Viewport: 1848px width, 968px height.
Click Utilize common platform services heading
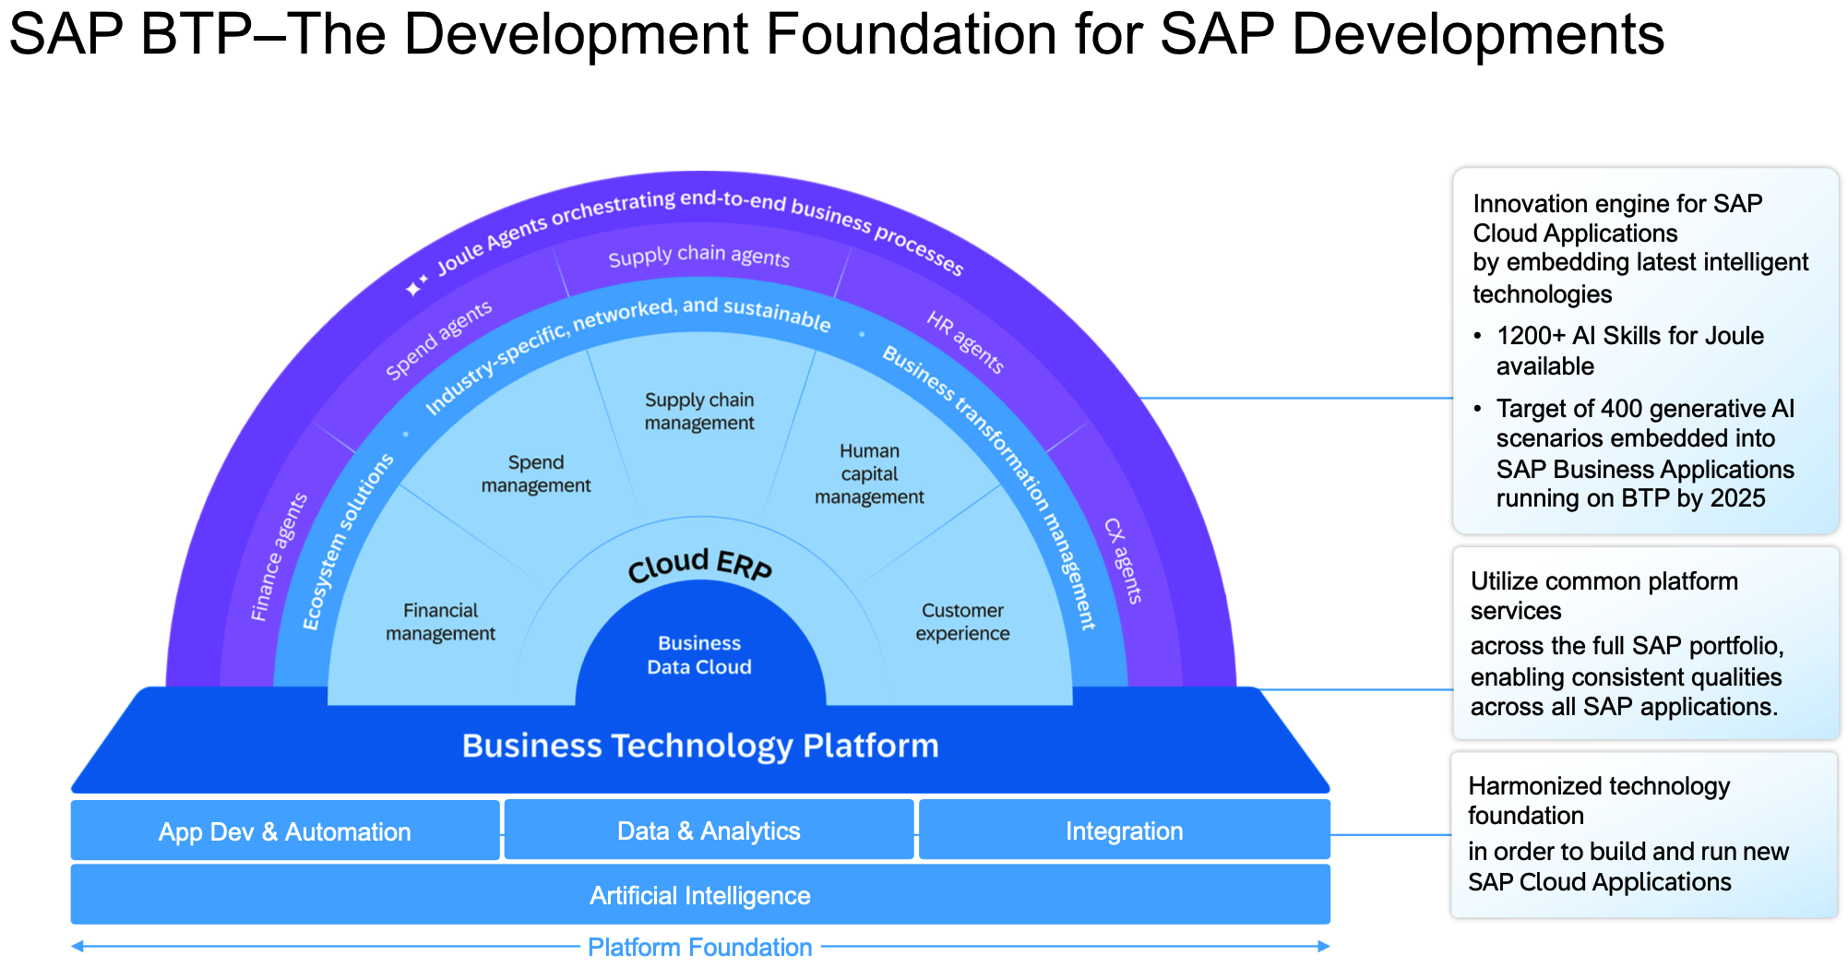pos(1604,595)
